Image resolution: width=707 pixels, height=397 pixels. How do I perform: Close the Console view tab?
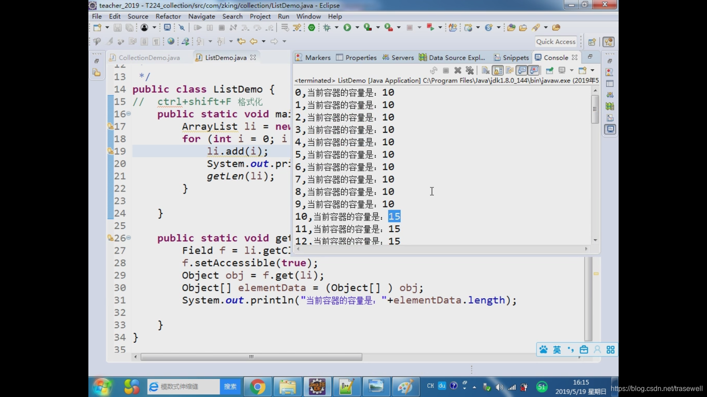point(574,57)
